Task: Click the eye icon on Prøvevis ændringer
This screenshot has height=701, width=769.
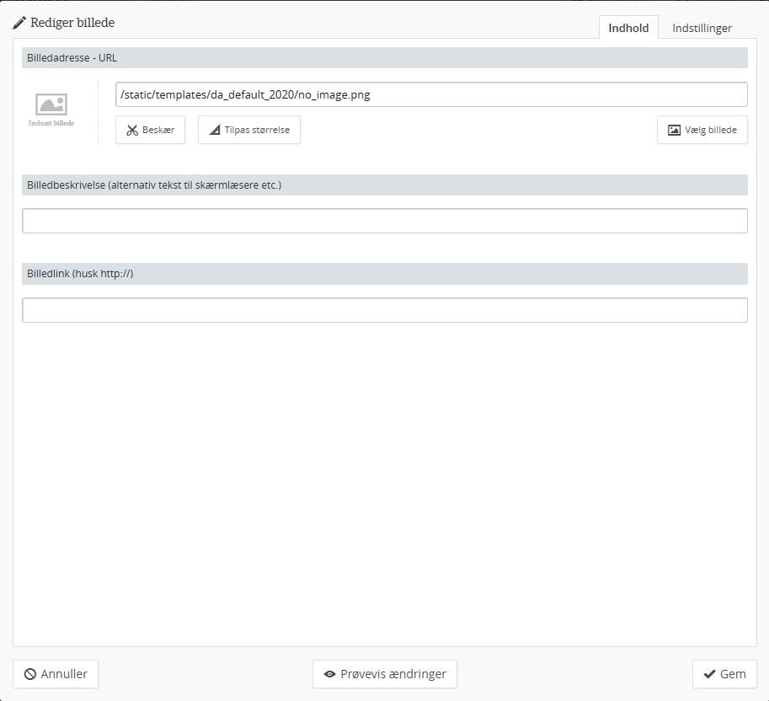Action: 329,674
